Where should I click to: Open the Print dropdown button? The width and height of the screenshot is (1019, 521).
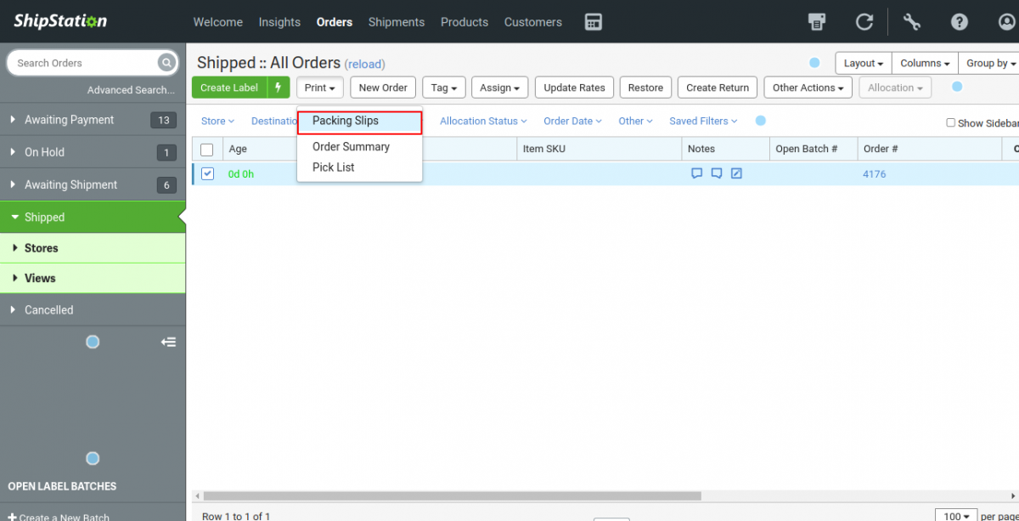322,88
